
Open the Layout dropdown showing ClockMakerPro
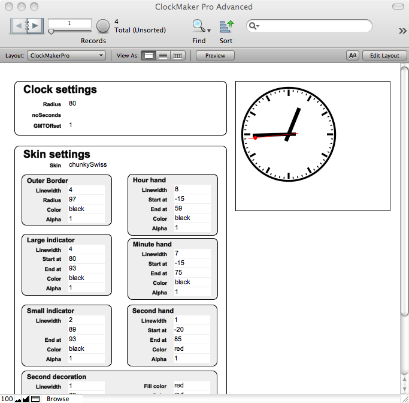(66, 55)
